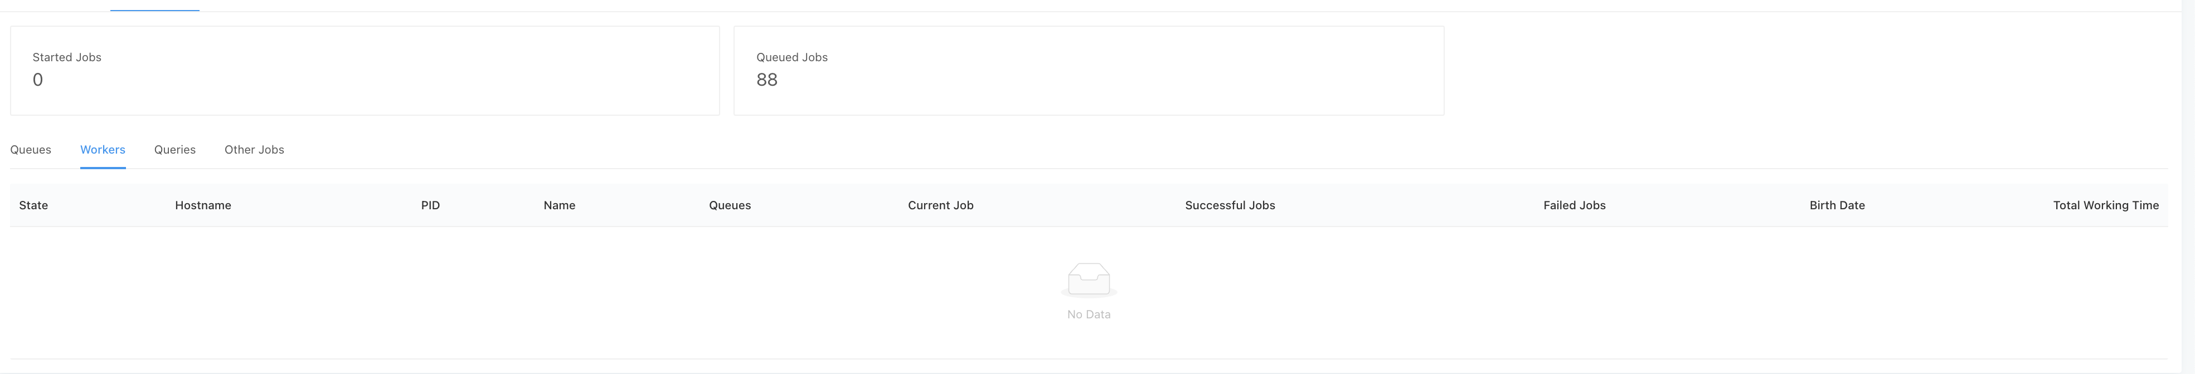
Task: Click the PID column header
Action: click(430, 206)
